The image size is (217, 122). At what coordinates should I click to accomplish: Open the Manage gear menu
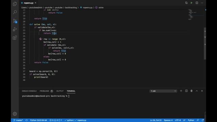pyautogui.click(x=15, y=114)
